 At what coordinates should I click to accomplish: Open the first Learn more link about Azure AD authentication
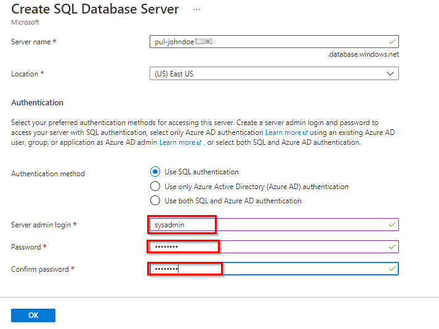(286, 132)
